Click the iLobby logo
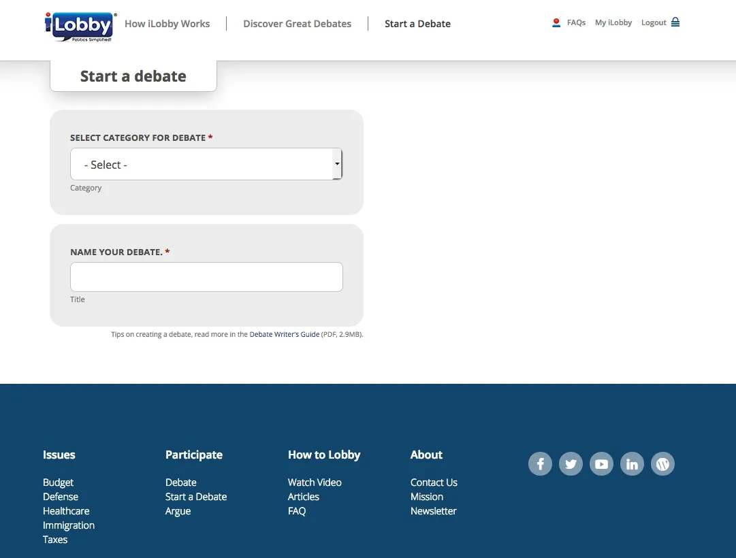This screenshot has height=558, width=736. click(x=79, y=25)
